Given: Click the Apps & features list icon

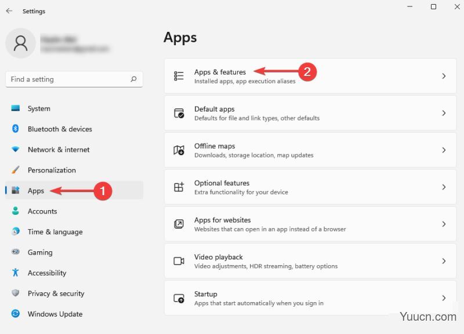Looking at the screenshot, I should [x=179, y=76].
